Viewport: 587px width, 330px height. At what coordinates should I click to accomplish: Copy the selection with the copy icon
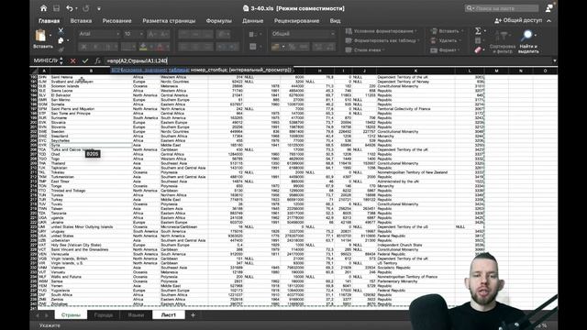pyautogui.click(x=61, y=40)
